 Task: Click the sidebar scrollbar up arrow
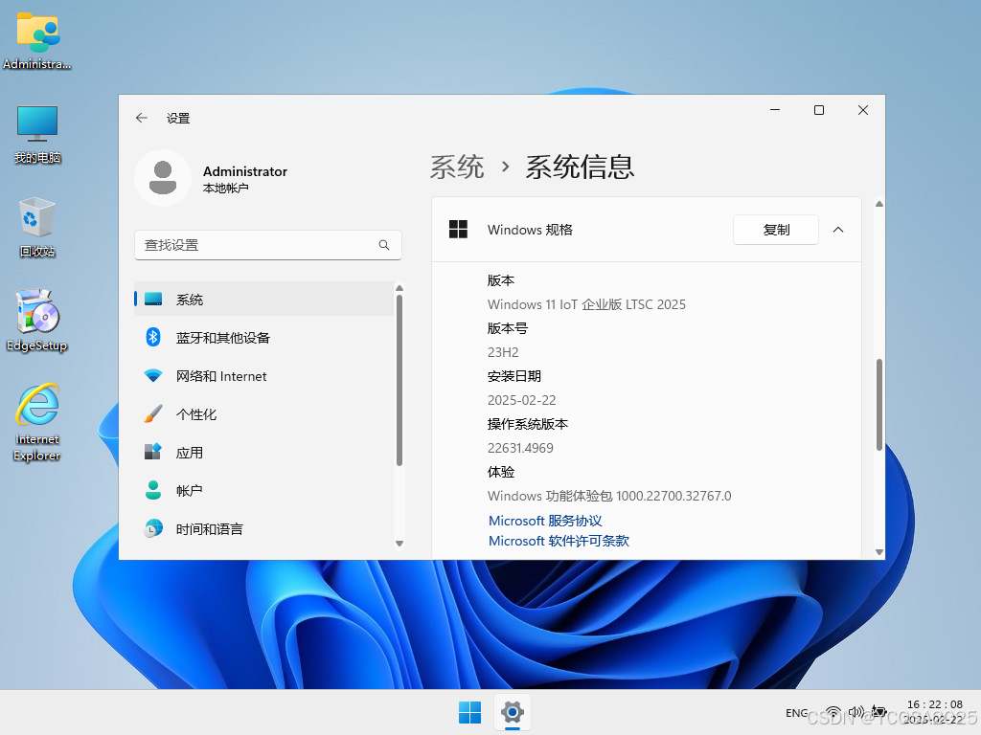coord(399,288)
